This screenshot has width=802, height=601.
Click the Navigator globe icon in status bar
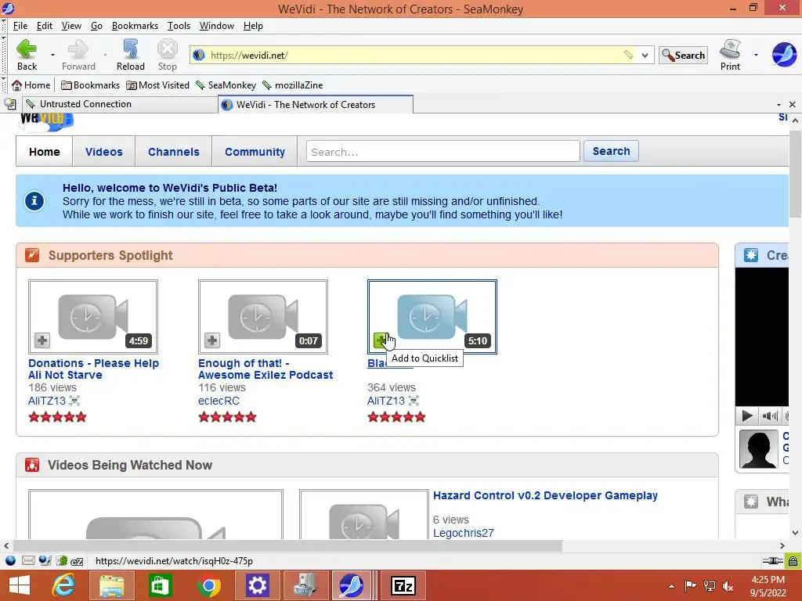[10, 560]
